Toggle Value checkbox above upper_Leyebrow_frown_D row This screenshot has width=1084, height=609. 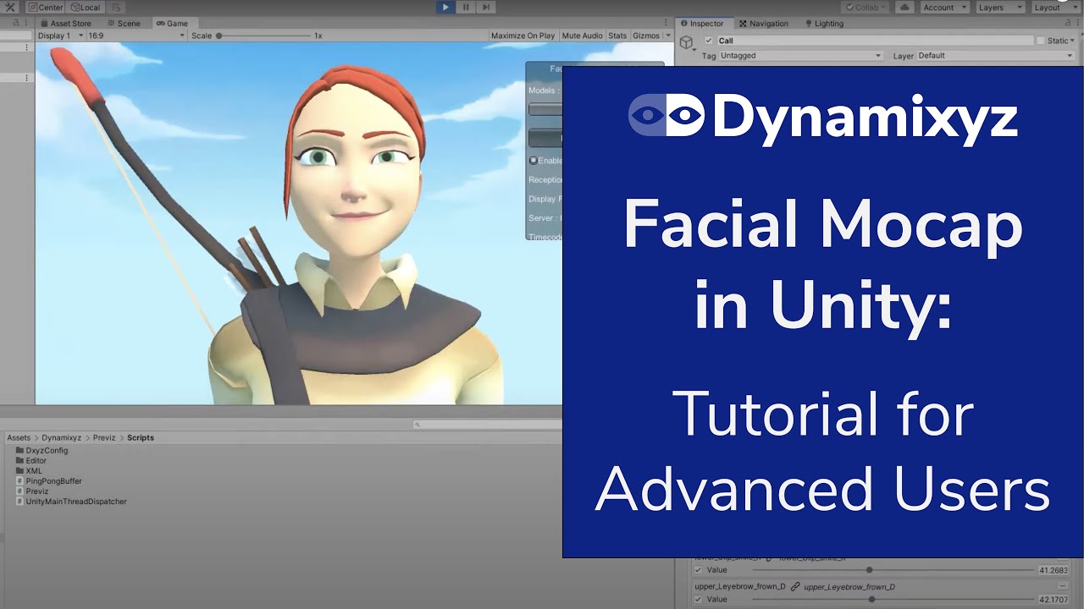coord(698,570)
